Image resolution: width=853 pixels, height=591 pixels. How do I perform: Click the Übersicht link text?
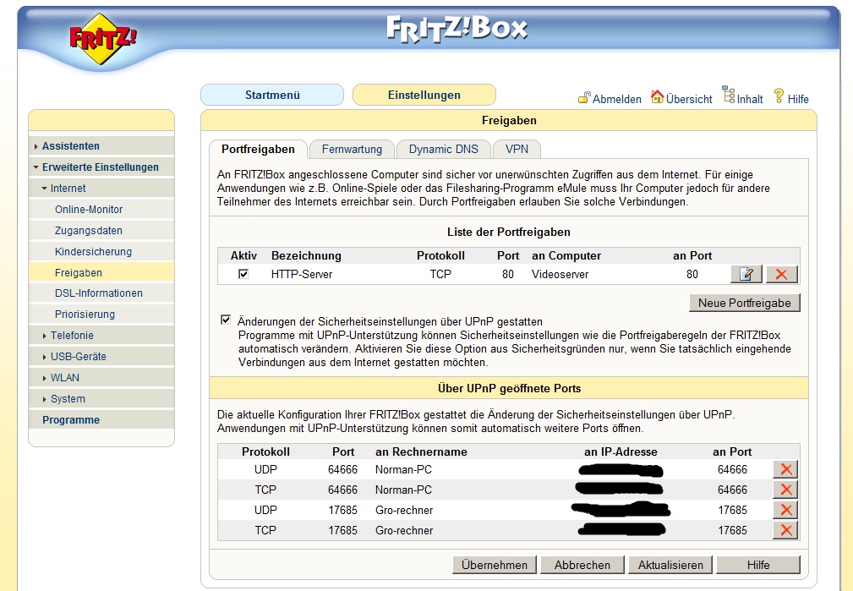click(689, 99)
